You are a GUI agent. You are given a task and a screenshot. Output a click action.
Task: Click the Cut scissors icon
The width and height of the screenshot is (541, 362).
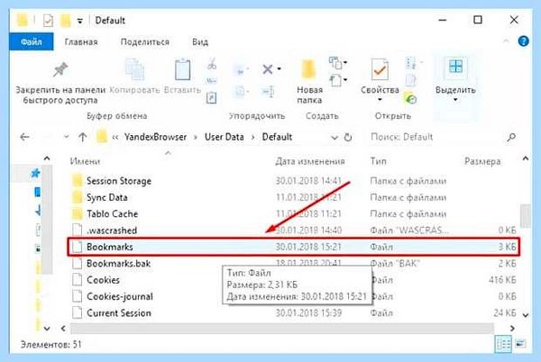pos(212,64)
